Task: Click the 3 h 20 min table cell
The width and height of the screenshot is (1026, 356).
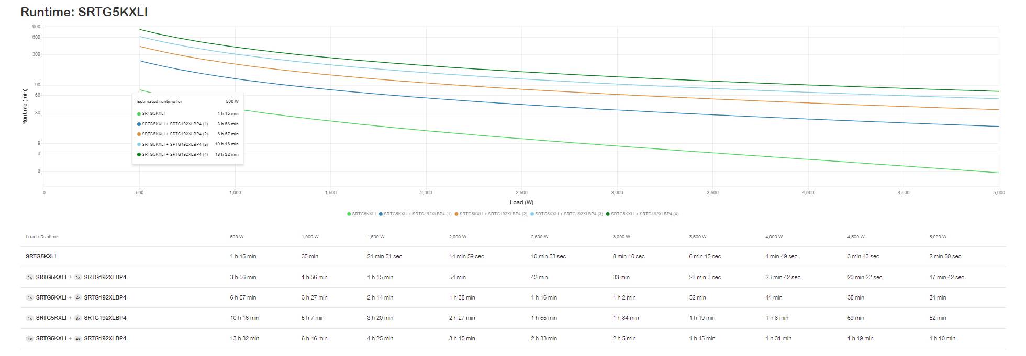Action: (380, 318)
